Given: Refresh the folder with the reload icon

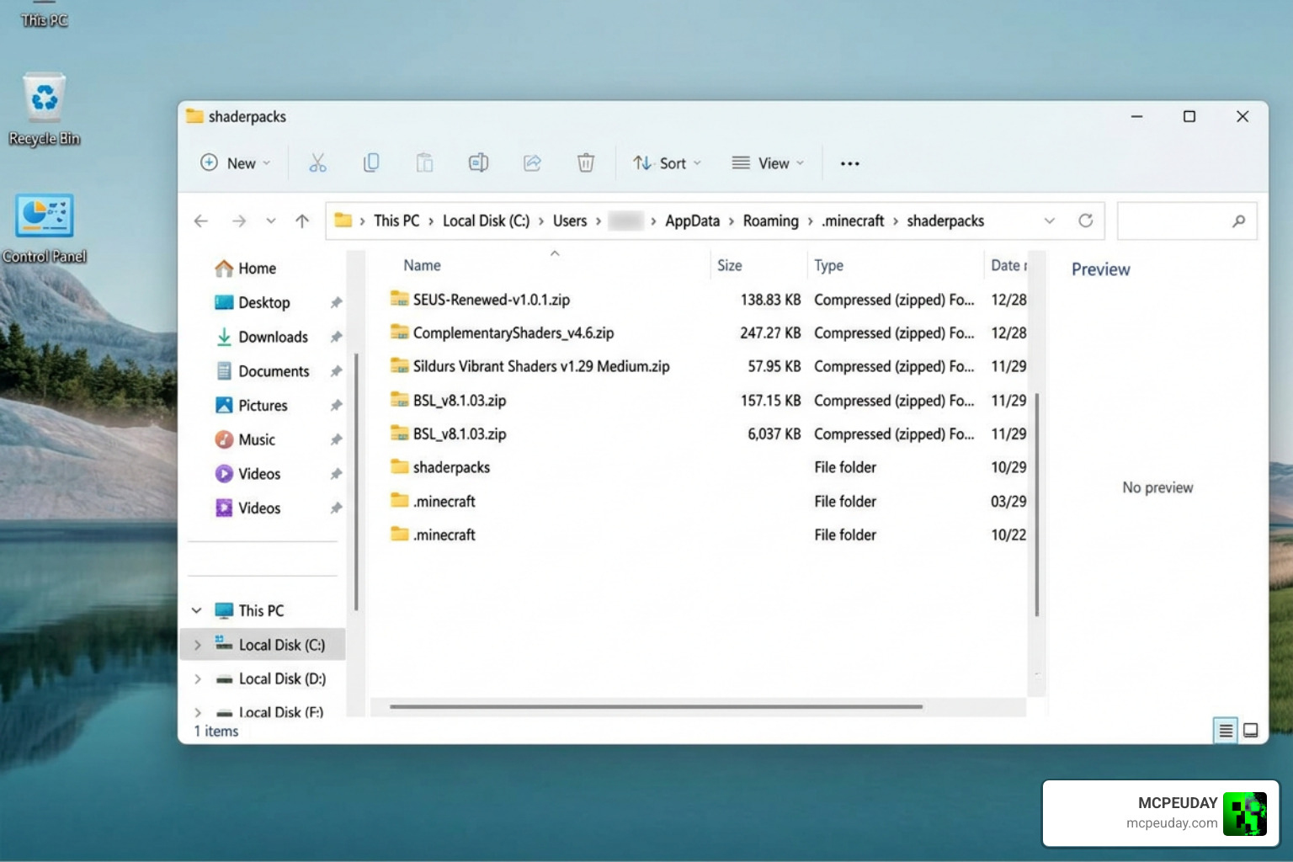Looking at the screenshot, I should [1086, 221].
